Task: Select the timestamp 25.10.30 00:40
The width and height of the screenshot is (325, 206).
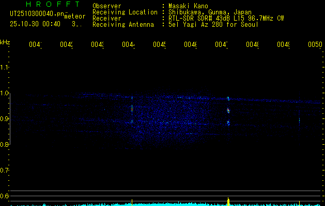Action: point(35,24)
